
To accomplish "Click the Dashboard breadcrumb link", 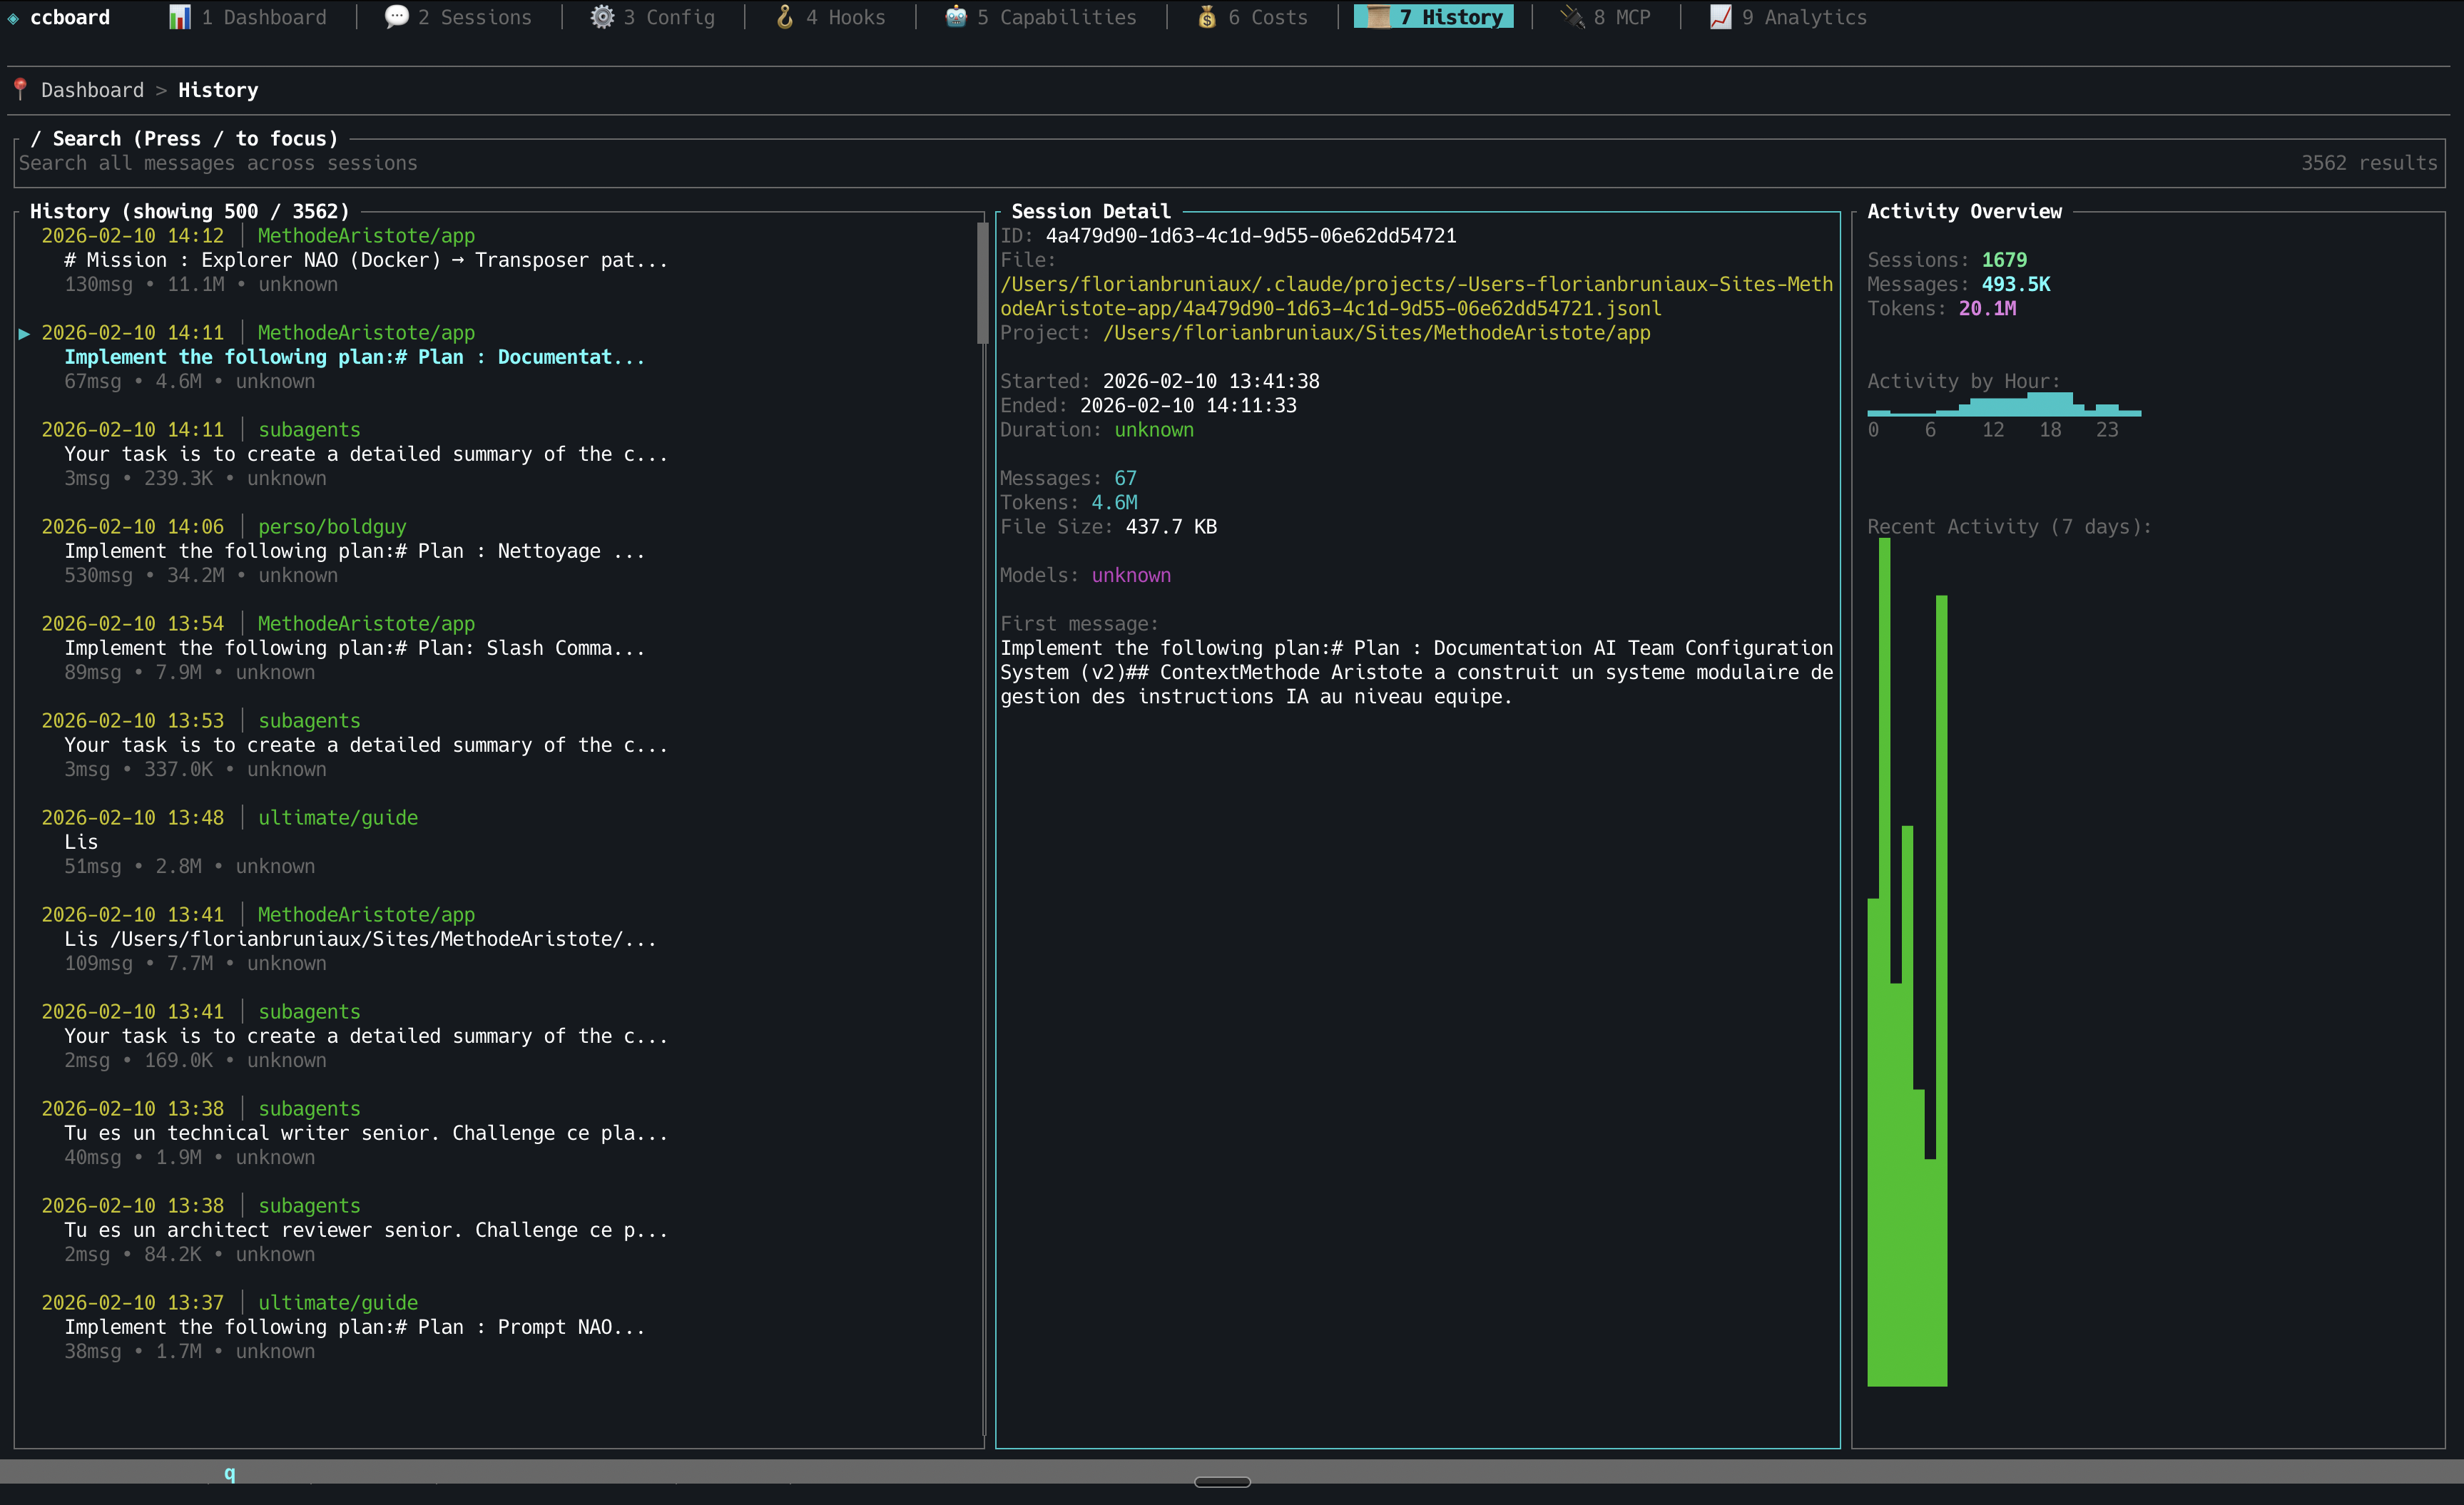I will click(x=92, y=90).
